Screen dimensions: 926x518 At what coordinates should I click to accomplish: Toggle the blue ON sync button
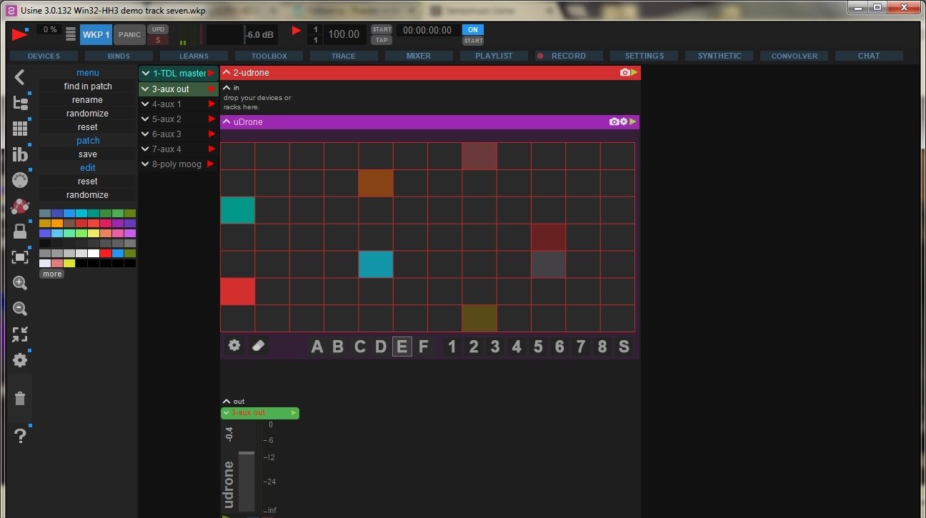[x=473, y=30]
